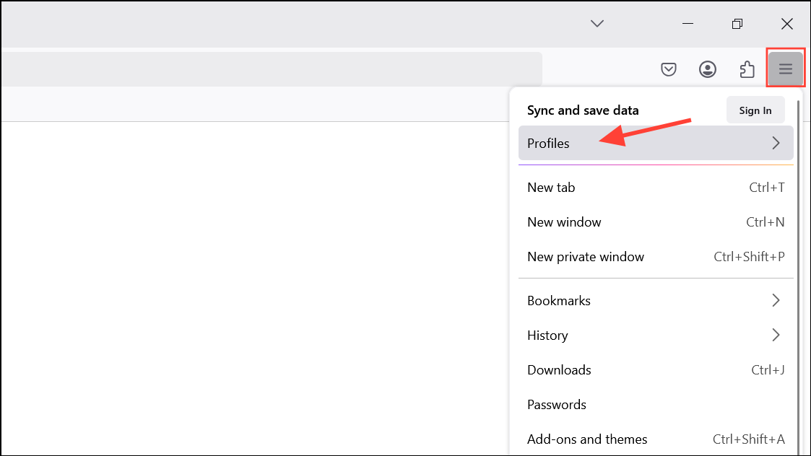Click the Firefox account avatar icon
811x456 pixels.
point(708,69)
